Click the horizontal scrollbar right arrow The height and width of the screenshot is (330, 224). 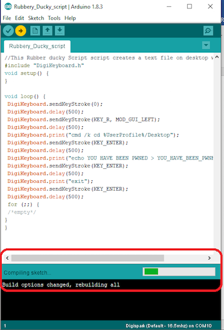pos(209,258)
